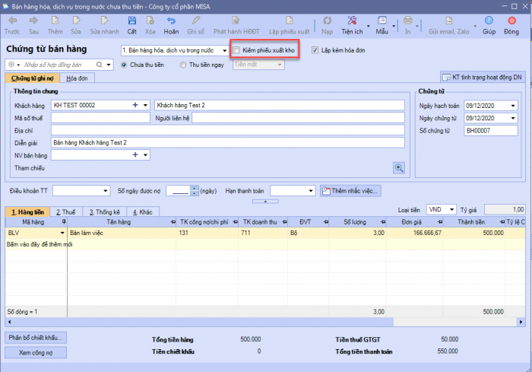Open the Ngày hạch toán date dropdown
The height and width of the screenshot is (372, 532).
tap(513, 105)
